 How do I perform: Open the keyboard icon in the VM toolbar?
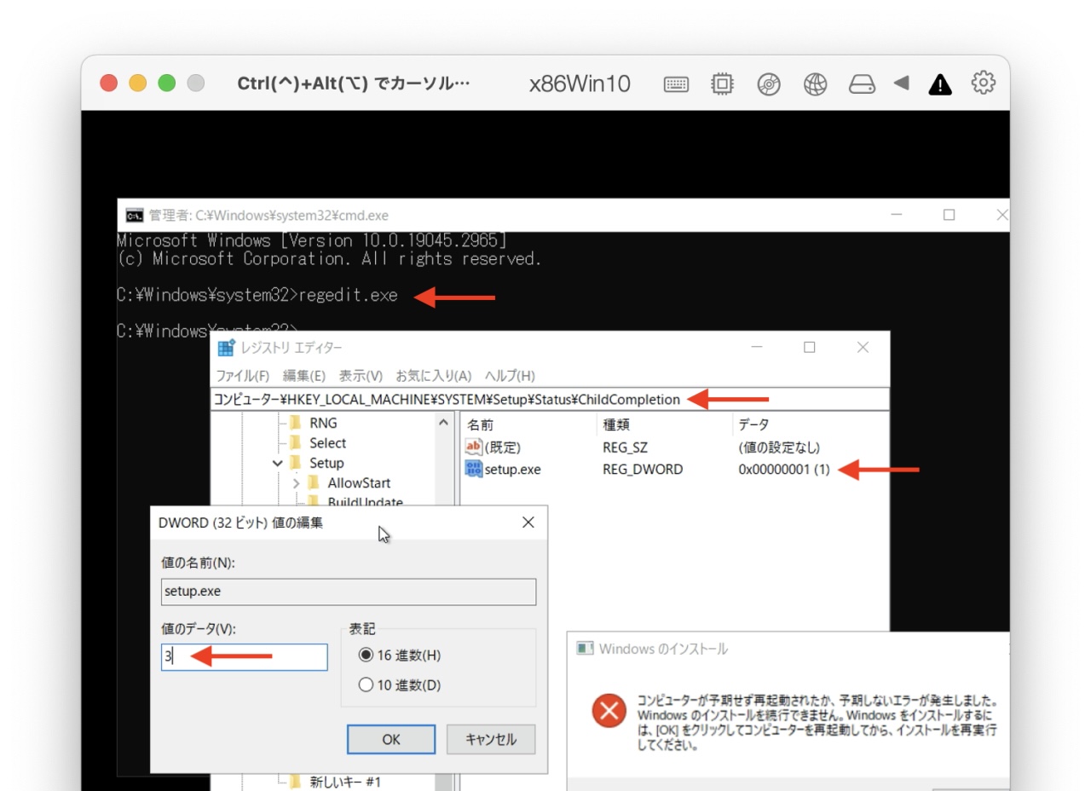tap(676, 84)
